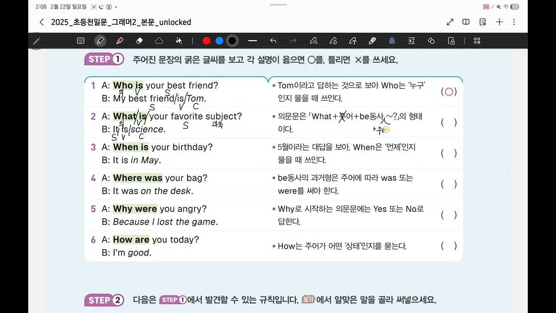Tap the highlighted words 'How are'
The image size is (556, 313).
pyautogui.click(x=131, y=240)
